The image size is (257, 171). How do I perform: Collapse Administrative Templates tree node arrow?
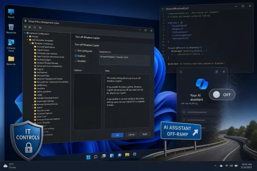pyautogui.click(x=27, y=40)
